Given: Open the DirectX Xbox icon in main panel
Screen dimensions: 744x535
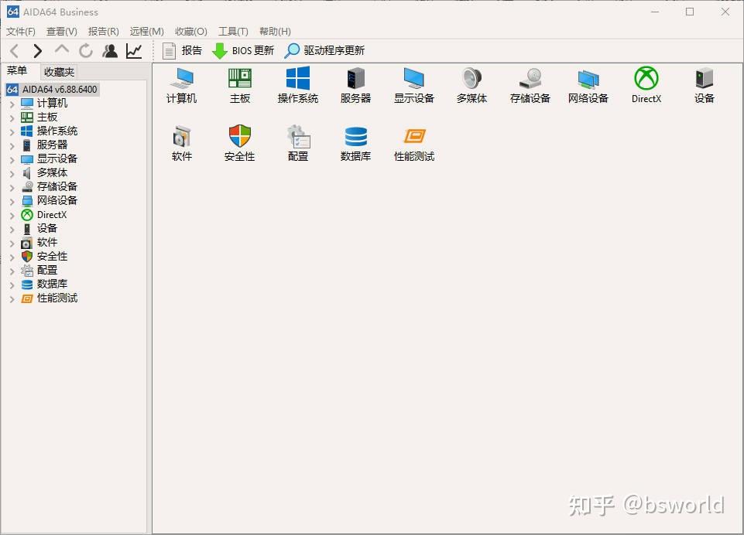Looking at the screenshot, I should click(646, 85).
